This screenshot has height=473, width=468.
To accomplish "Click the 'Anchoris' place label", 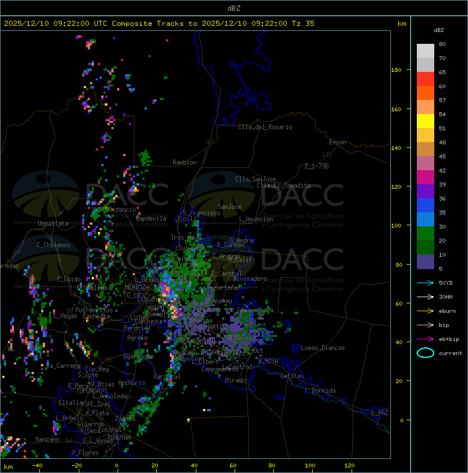I will point(132,383).
